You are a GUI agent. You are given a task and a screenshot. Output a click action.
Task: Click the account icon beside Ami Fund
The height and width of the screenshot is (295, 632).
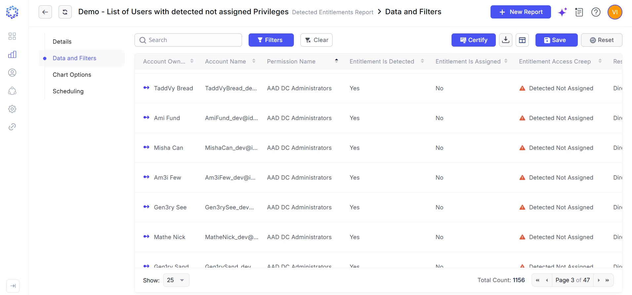pos(146,117)
